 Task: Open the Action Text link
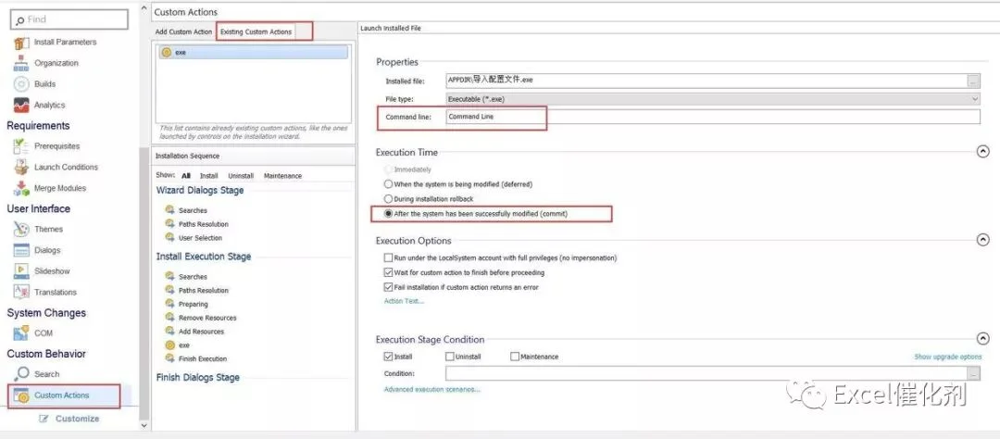(x=404, y=301)
